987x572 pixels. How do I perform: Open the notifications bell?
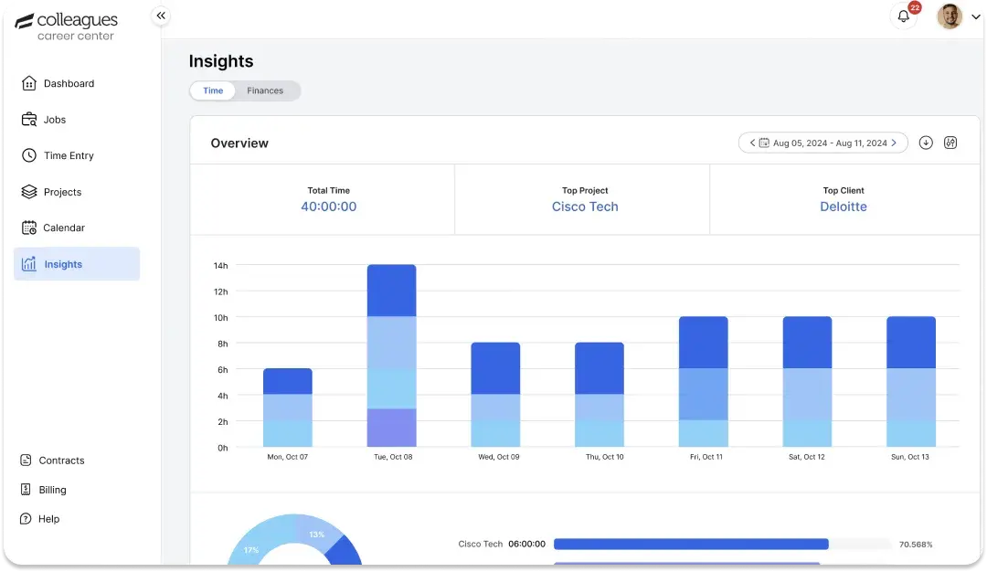904,16
